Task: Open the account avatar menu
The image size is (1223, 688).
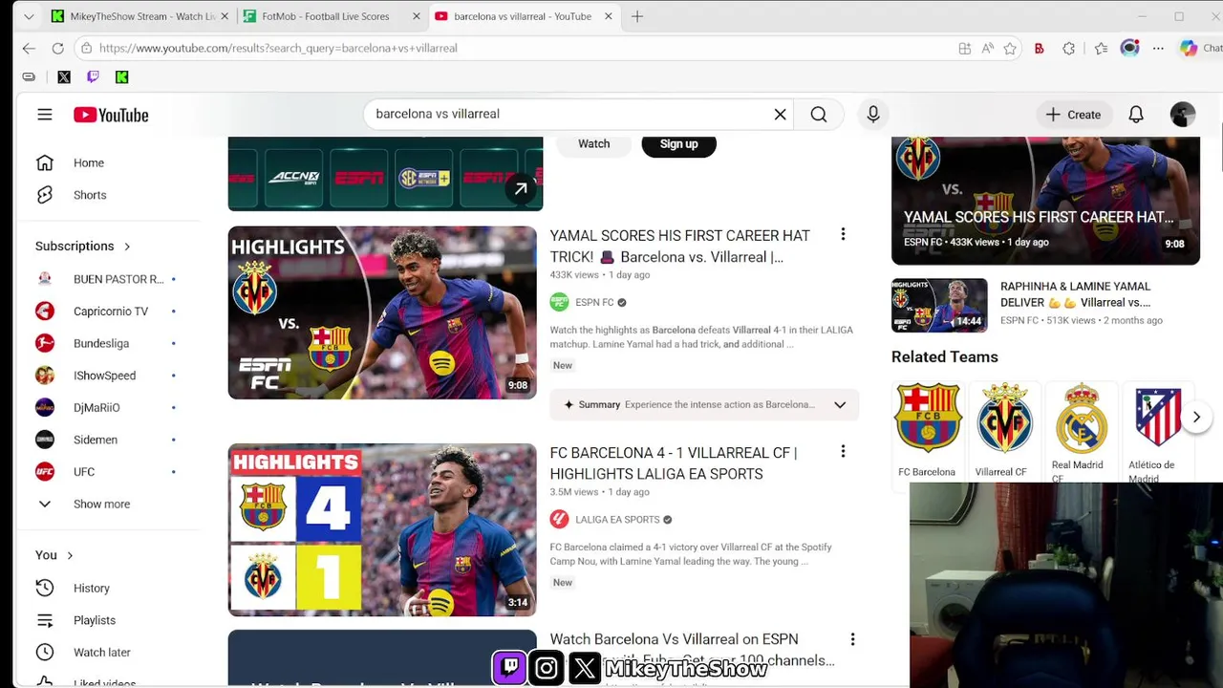Action: coord(1183,115)
